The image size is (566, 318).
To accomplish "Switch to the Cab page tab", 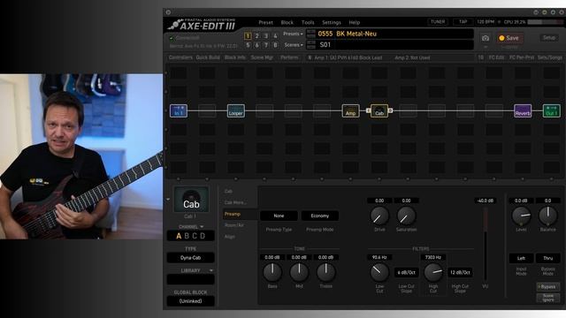I will tap(228, 191).
